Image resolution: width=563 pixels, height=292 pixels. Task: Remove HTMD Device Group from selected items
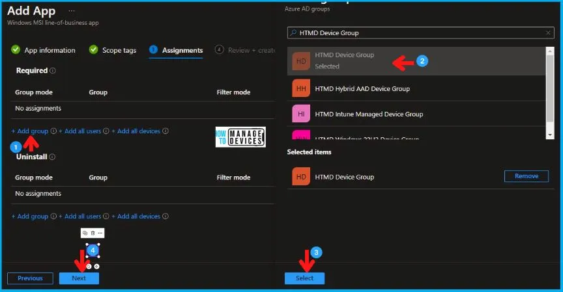tap(527, 176)
